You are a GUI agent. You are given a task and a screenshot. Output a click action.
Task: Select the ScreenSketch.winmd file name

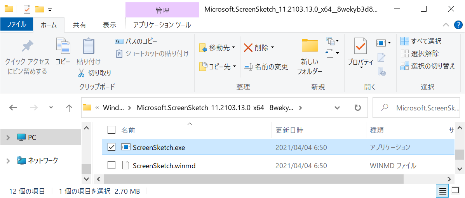[x=164, y=166]
